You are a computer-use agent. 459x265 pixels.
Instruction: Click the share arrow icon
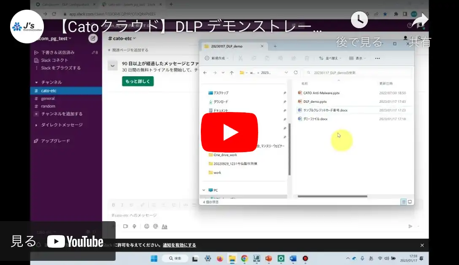pyautogui.click(x=420, y=20)
